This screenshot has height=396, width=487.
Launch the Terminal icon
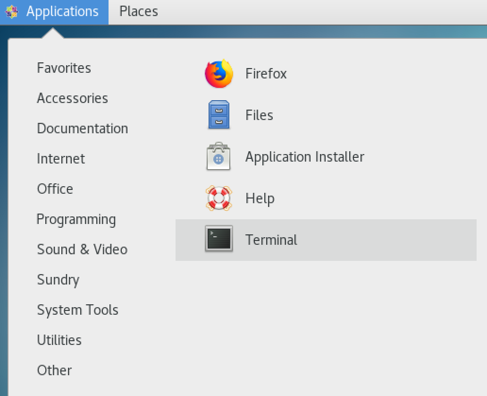(x=219, y=239)
